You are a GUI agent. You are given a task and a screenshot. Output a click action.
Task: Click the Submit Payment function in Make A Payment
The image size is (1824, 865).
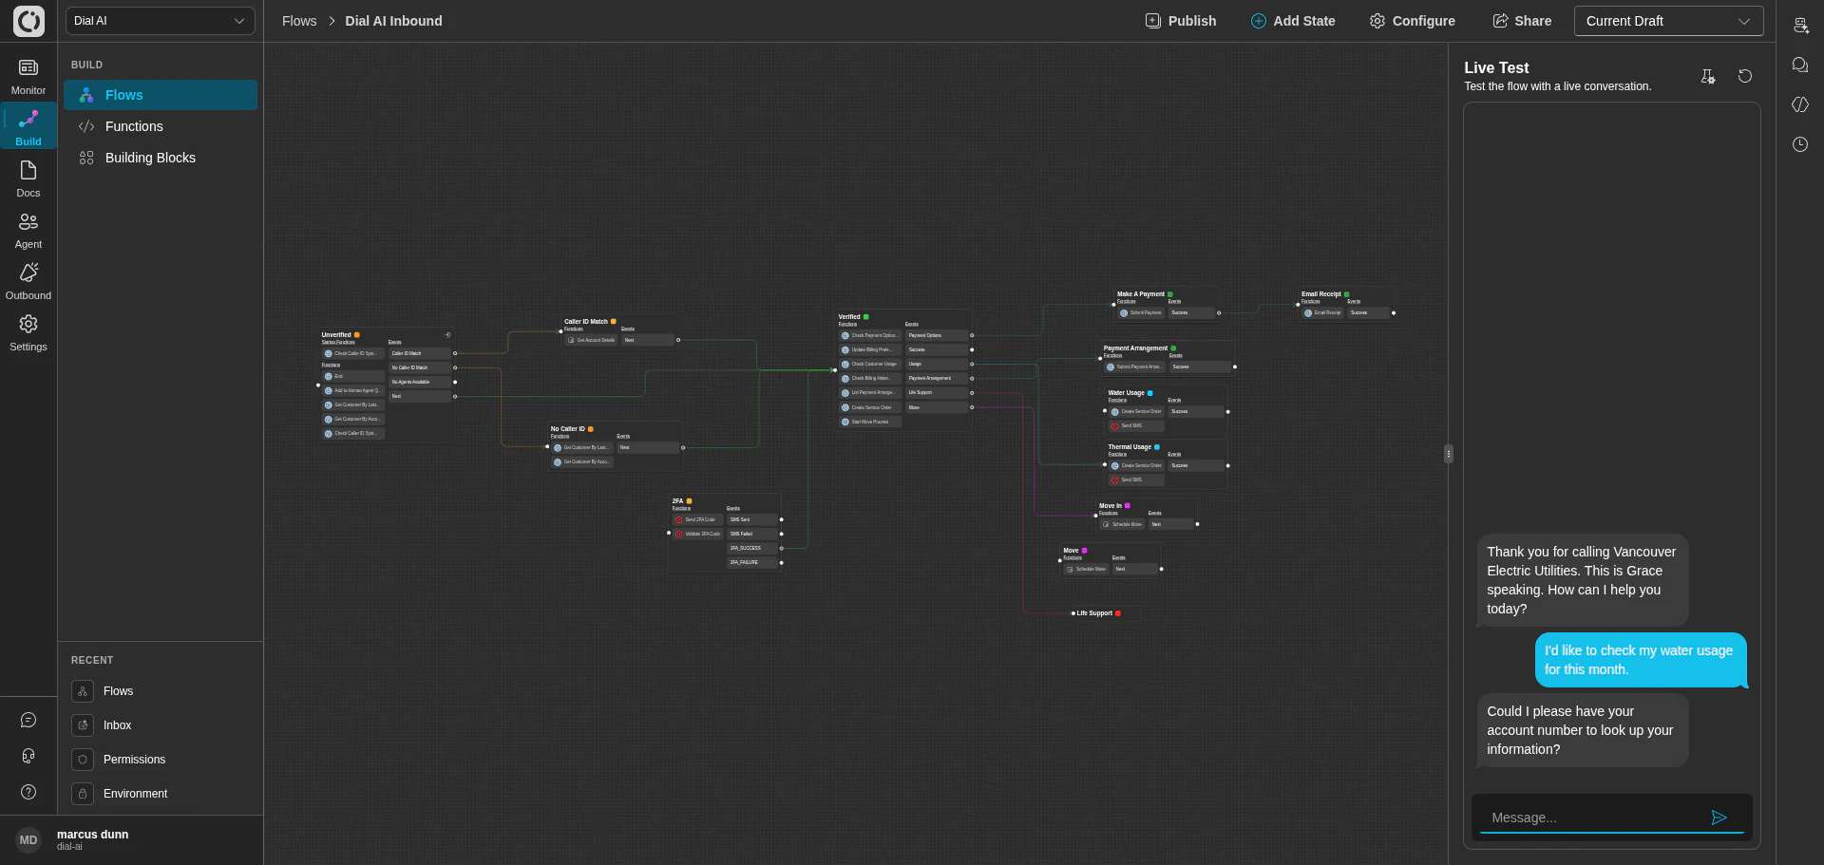(x=1141, y=312)
